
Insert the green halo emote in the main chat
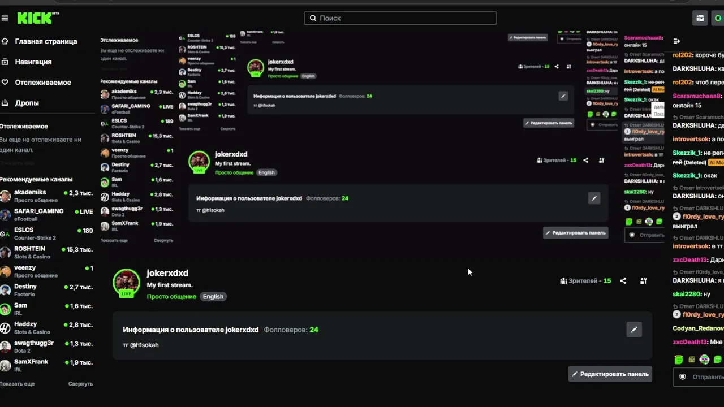tap(679, 360)
